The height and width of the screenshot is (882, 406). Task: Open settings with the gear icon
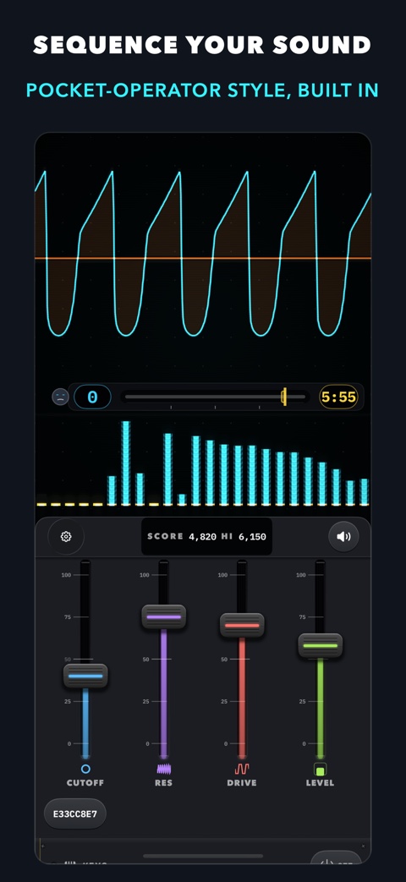(x=66, y=537)
